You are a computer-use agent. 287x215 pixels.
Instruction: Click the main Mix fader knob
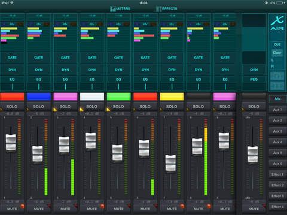(x=252, y=154)
